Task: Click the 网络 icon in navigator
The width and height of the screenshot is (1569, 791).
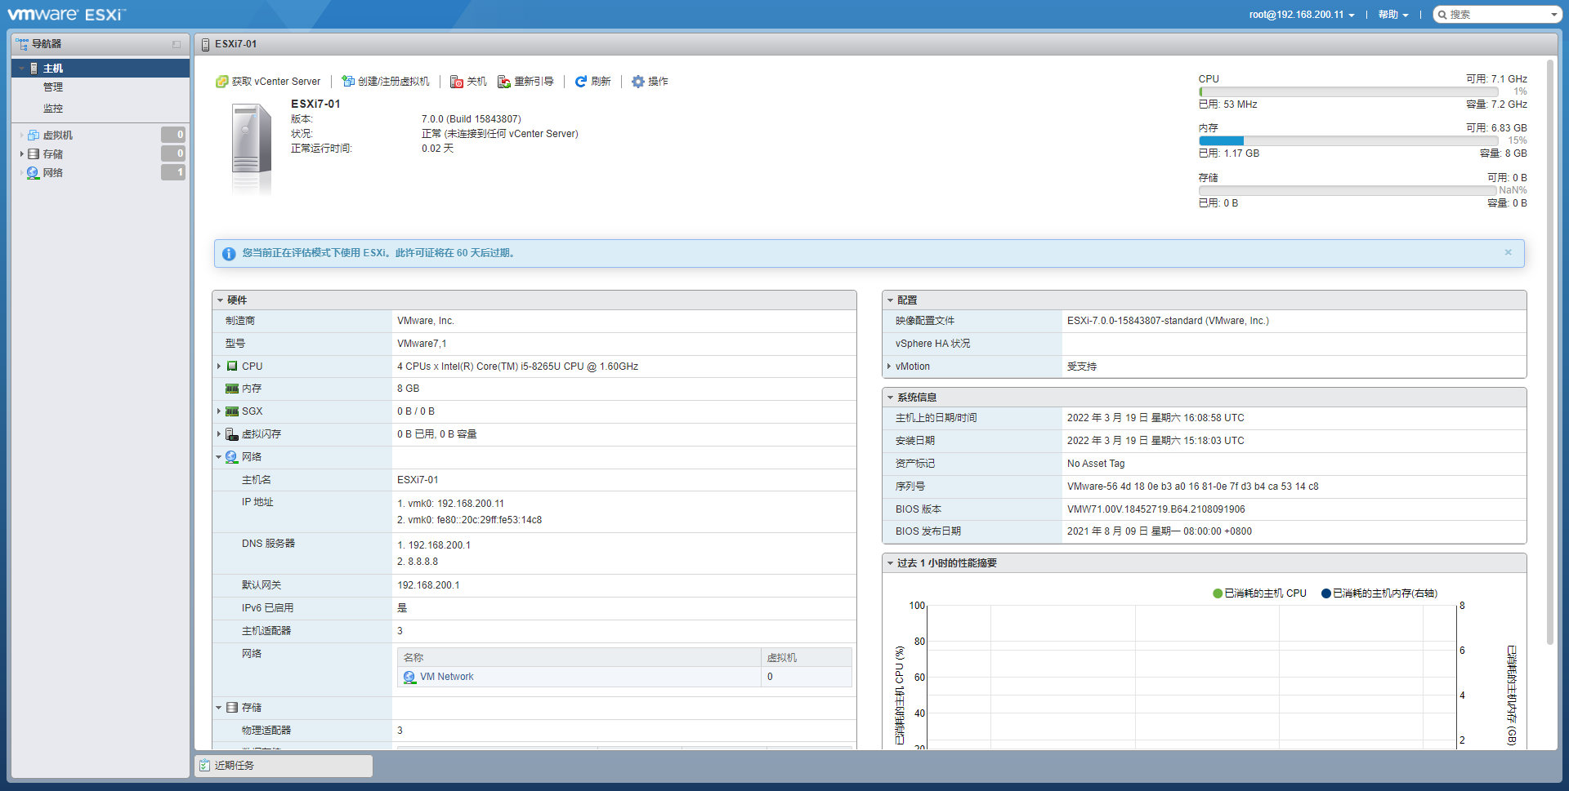Action: pyautogui.click(x=34, y=173)
